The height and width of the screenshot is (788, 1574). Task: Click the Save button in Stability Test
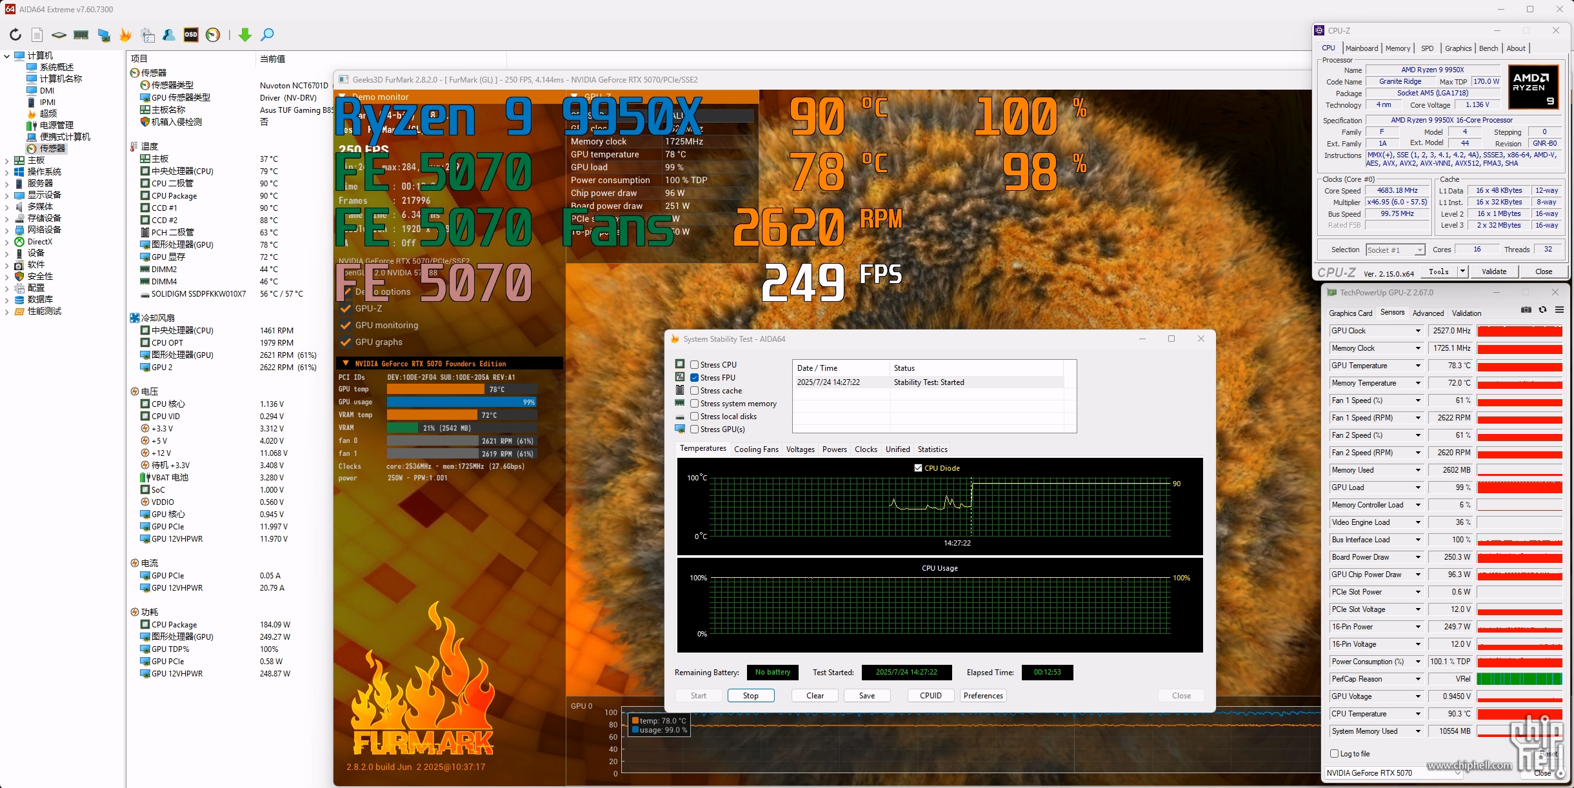pyautogui.click(x=867, y=696)
